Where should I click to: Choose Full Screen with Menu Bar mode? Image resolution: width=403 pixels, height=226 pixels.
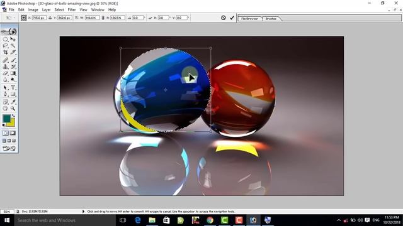pos(9,141)
